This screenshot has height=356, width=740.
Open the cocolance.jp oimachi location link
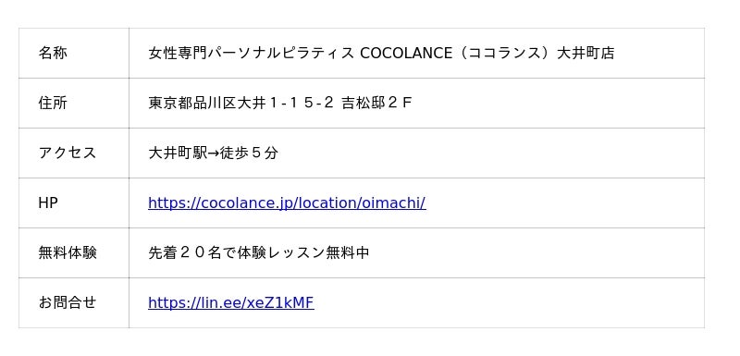(x=287, y=203)
